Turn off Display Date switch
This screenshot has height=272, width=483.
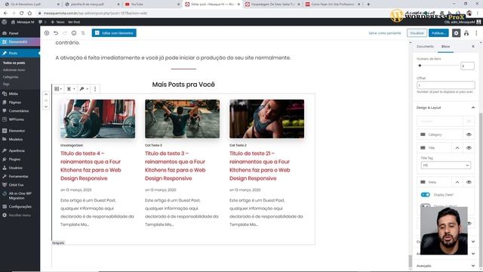pos(426,195)
